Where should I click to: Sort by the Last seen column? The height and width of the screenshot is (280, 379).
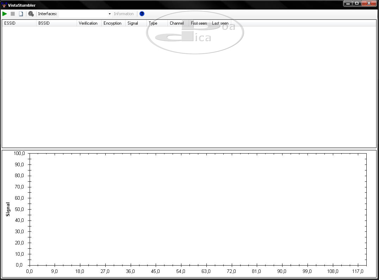(x=220, y=23)
